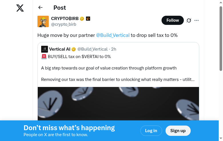The image size is (223, 141).
Task: Open CRYPTOBIRB's ape profile avatar
Action: click(x=43, y=21)
